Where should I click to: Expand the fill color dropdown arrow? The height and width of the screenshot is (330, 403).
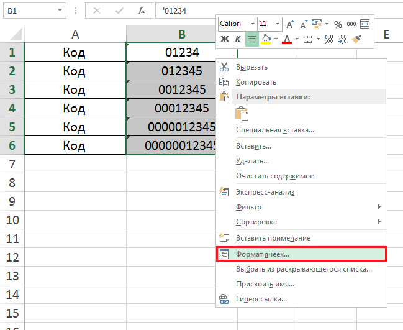pos(276,39)
